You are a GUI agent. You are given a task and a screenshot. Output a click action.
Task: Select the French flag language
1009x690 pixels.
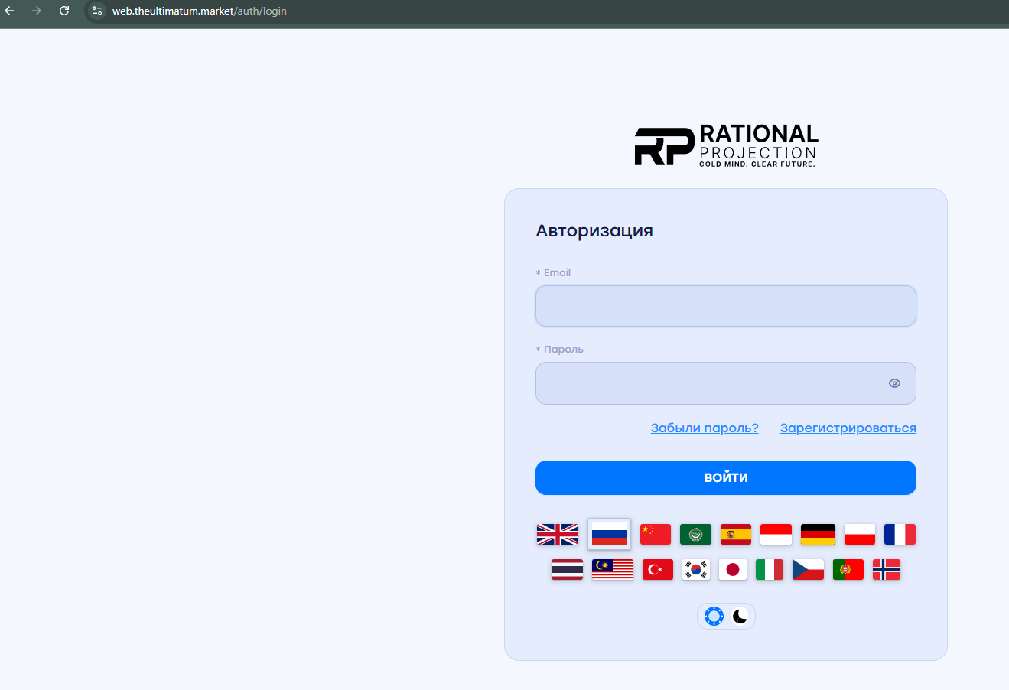900,534
